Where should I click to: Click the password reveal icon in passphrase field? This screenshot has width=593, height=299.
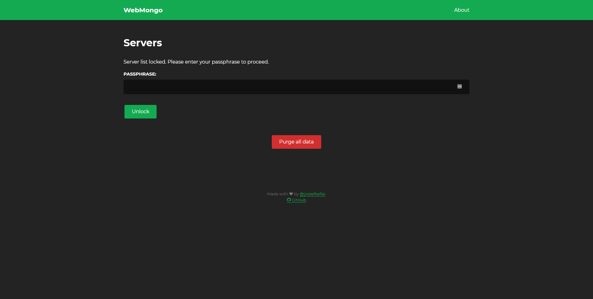[460, 87]
